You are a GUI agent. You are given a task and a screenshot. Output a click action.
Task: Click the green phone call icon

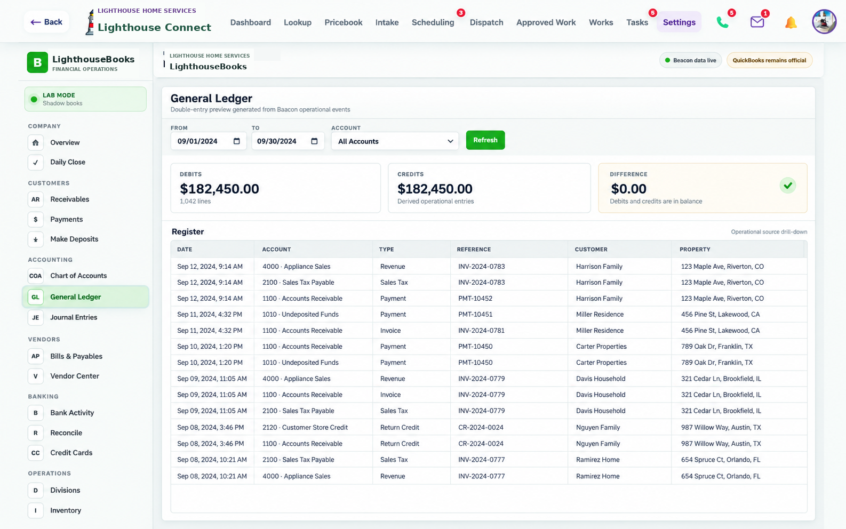coord(722,22)
